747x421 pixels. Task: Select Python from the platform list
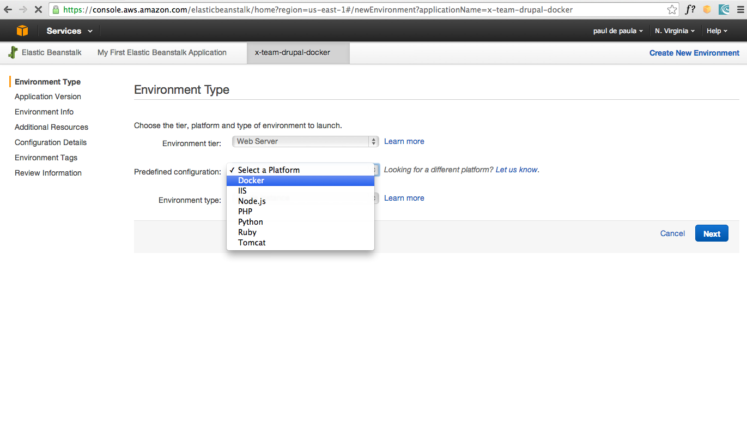pos(300,222)
